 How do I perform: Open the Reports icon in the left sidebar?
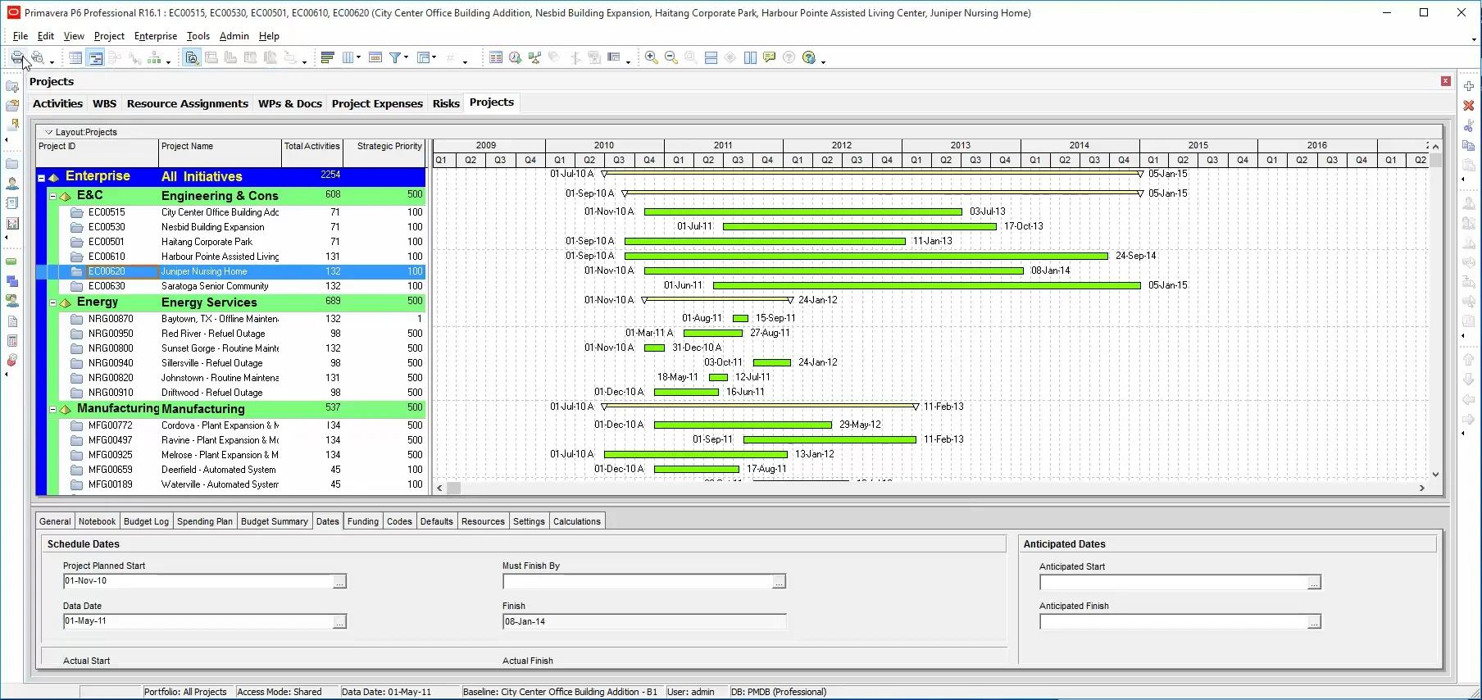point(12,203)
